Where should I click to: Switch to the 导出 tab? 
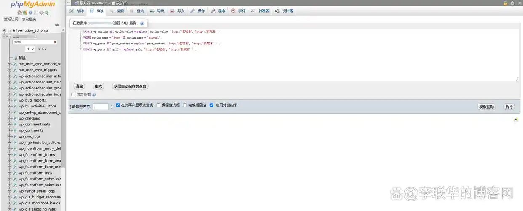(157, 11)
